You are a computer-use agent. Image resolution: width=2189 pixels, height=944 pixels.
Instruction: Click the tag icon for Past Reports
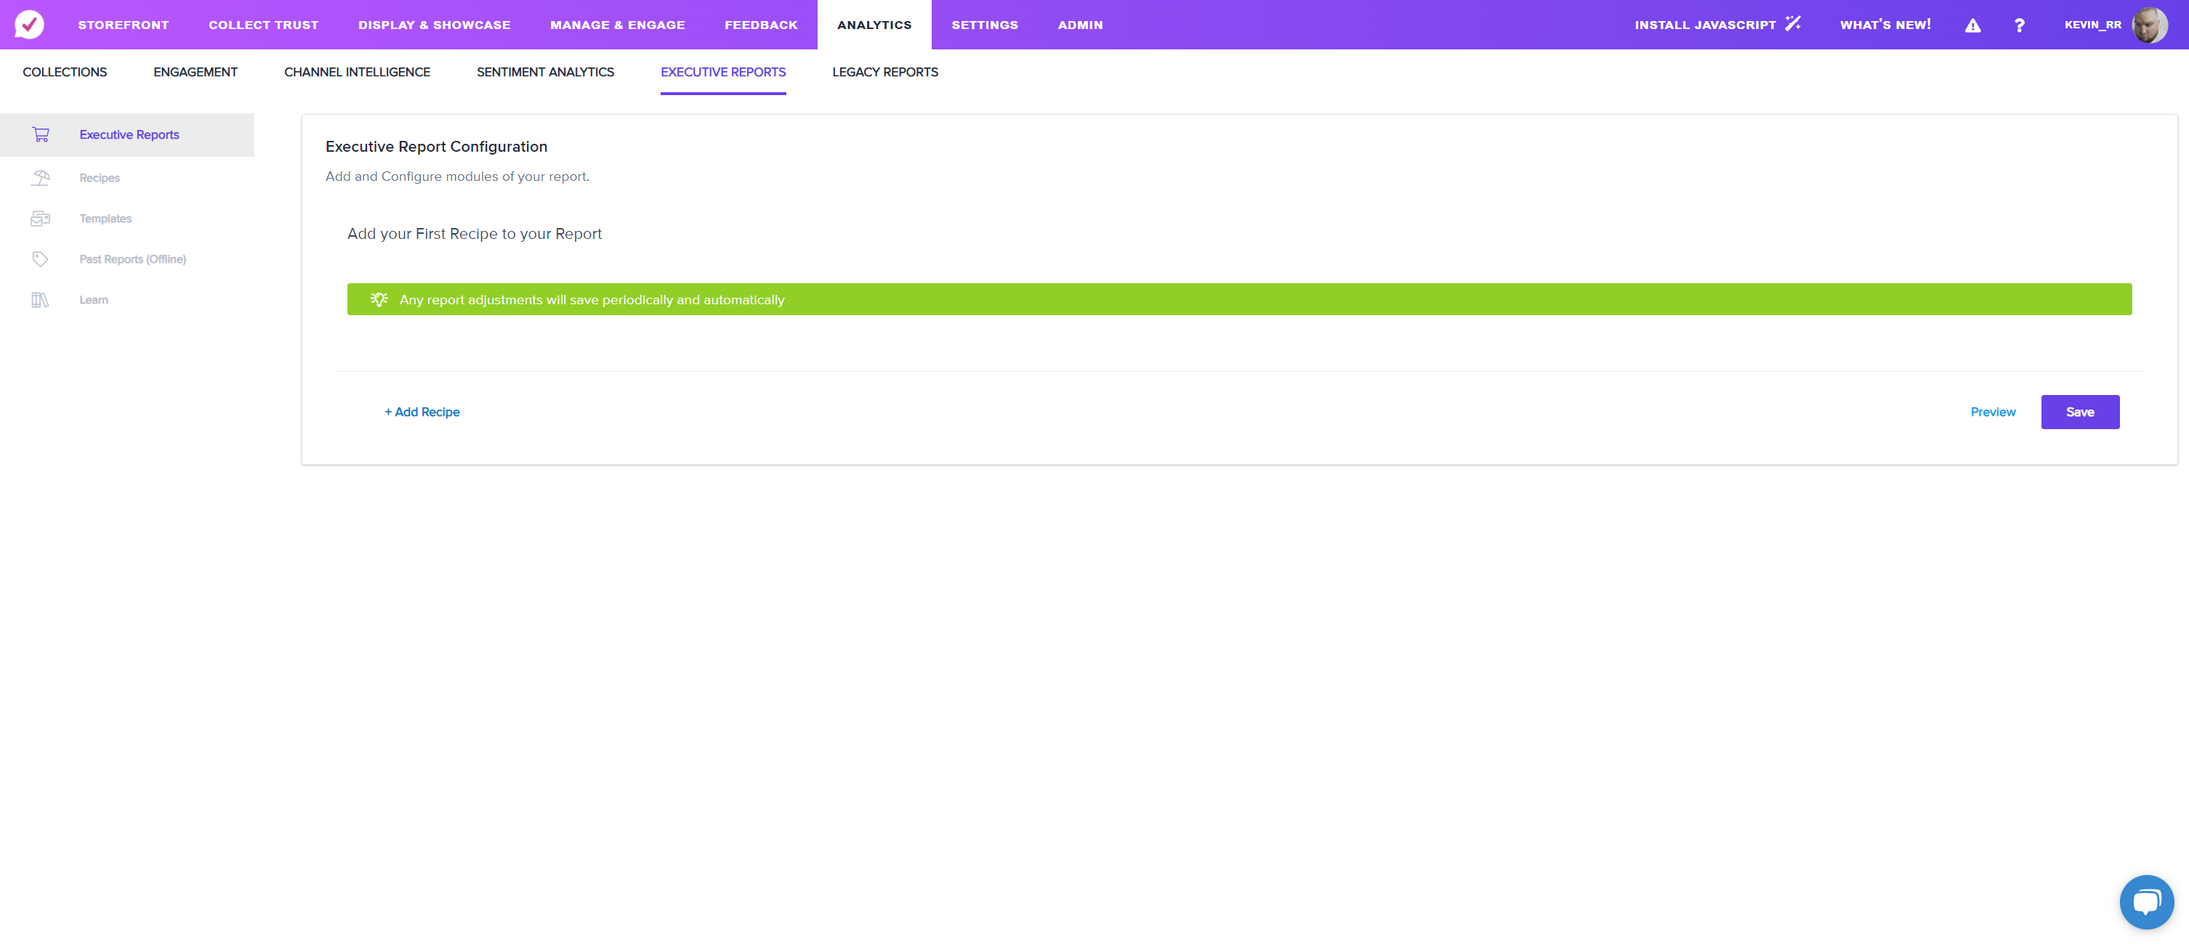(40, 259)
